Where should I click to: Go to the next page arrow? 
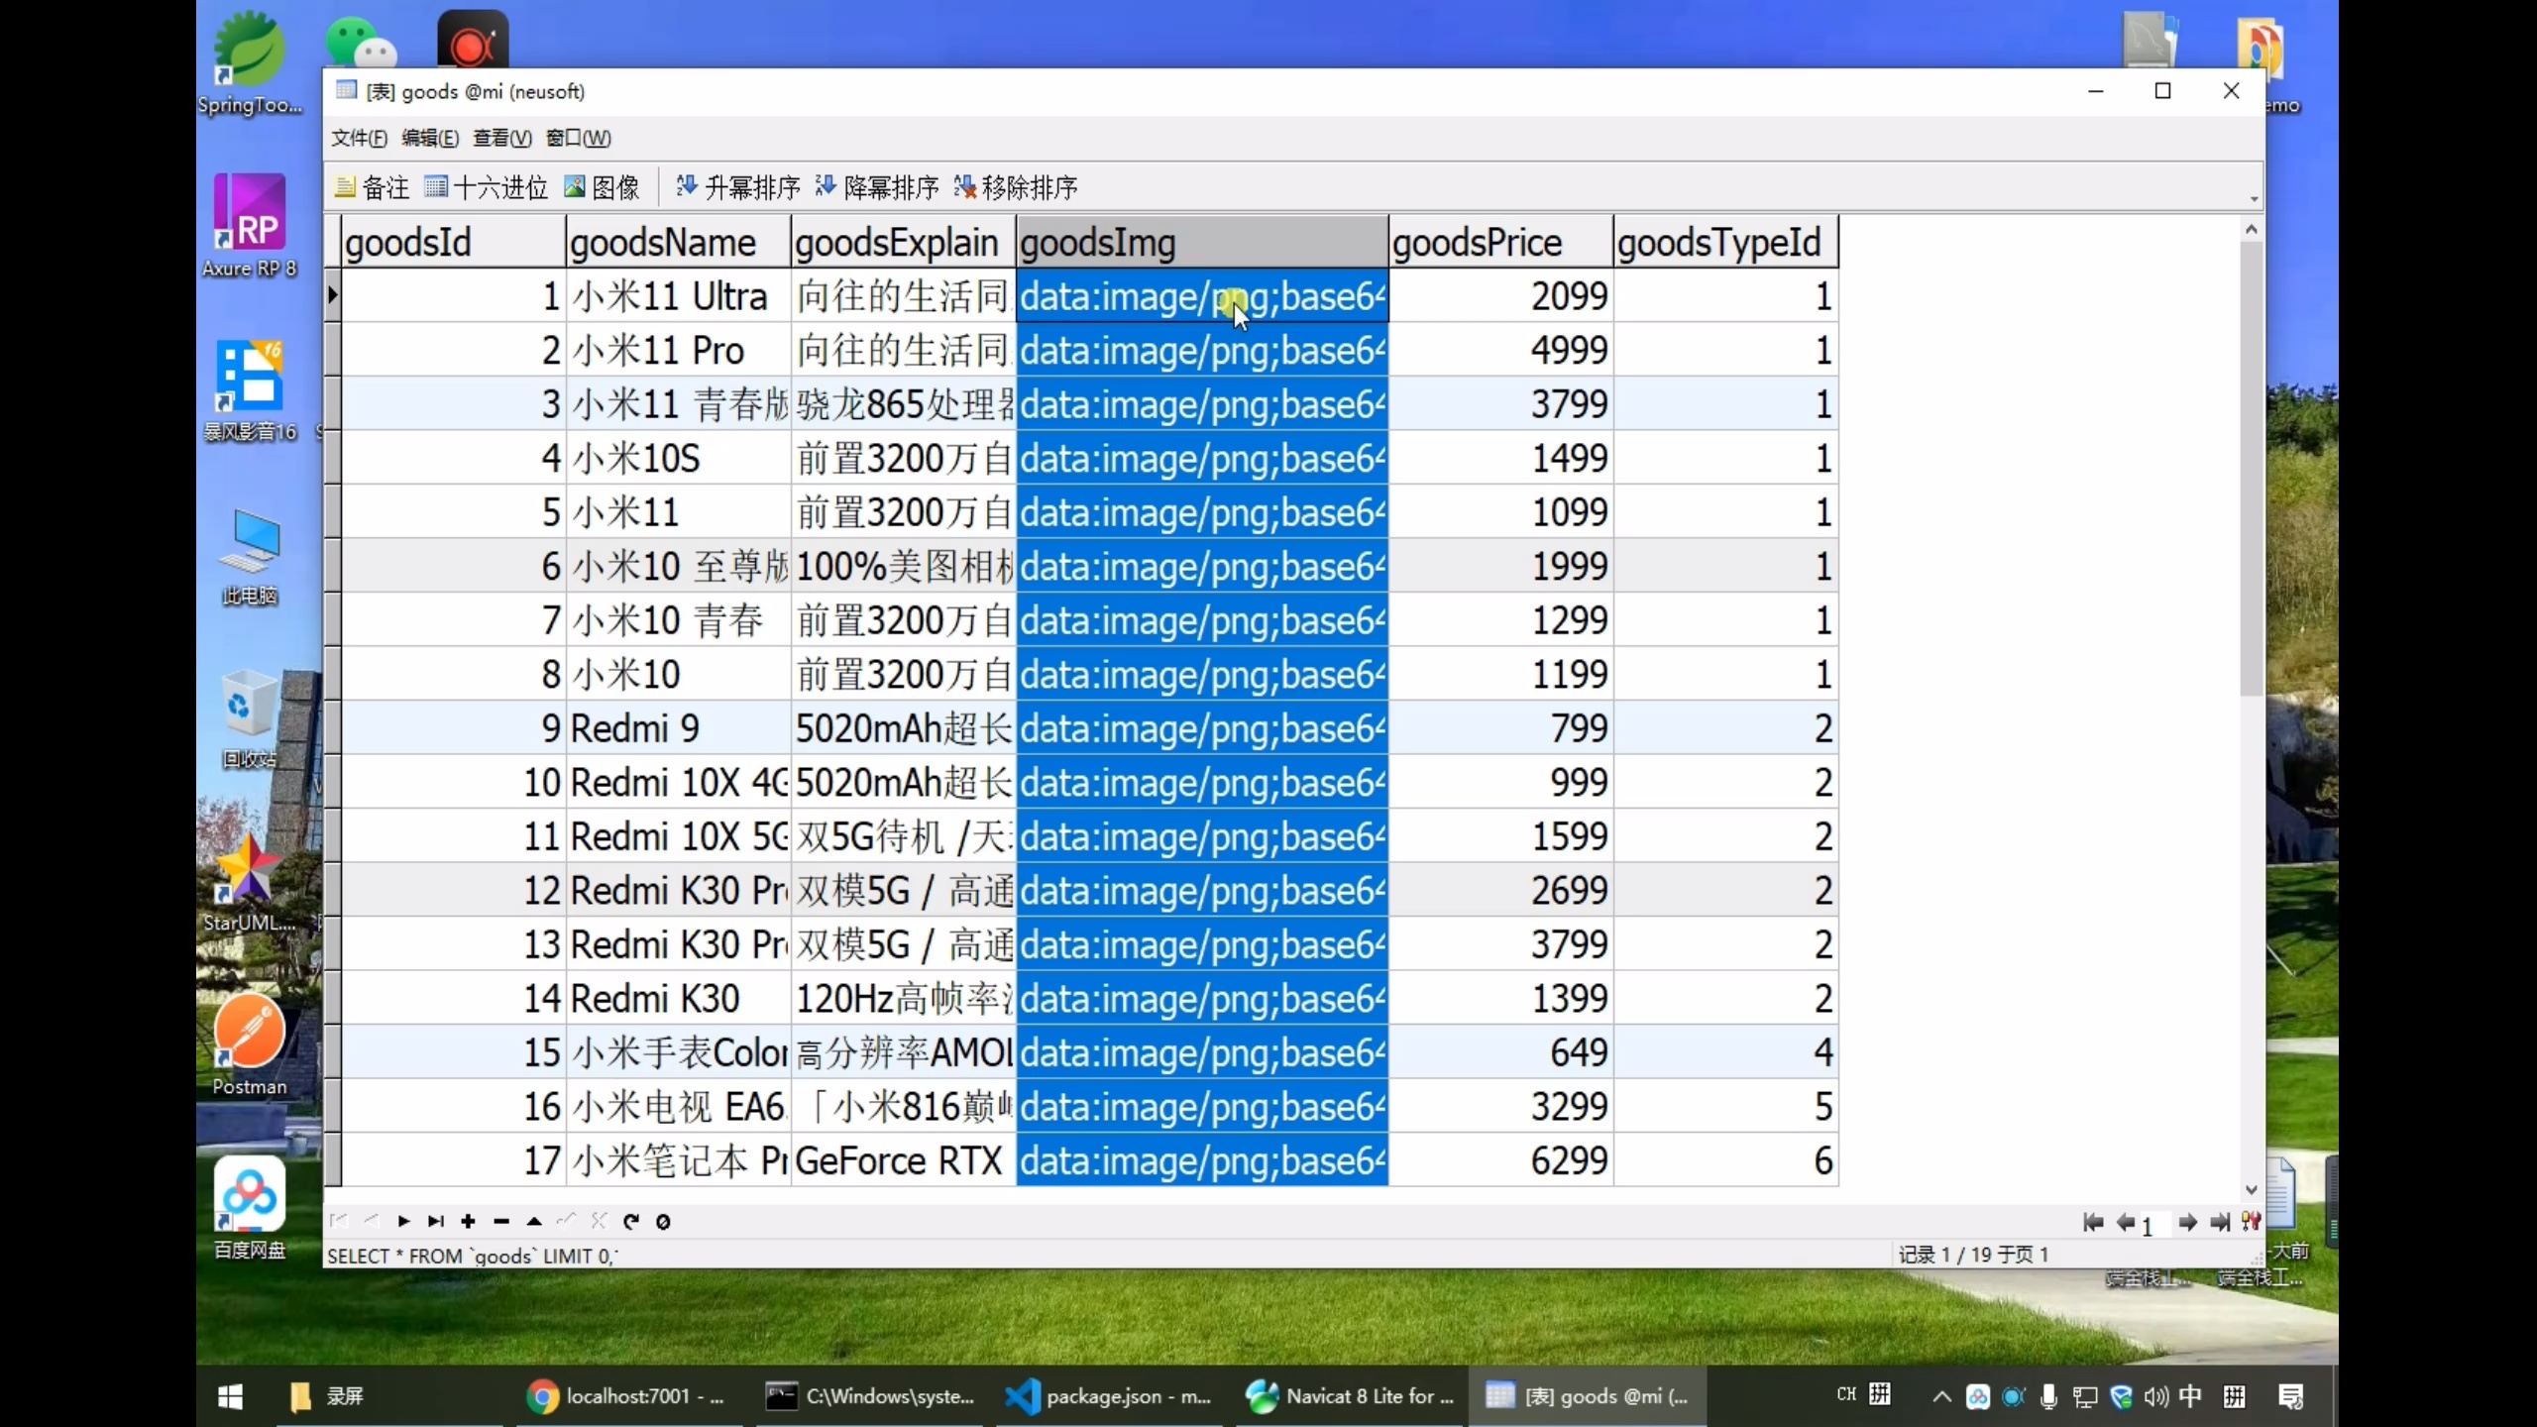pyautogui.click(x=2187, y=1222)
